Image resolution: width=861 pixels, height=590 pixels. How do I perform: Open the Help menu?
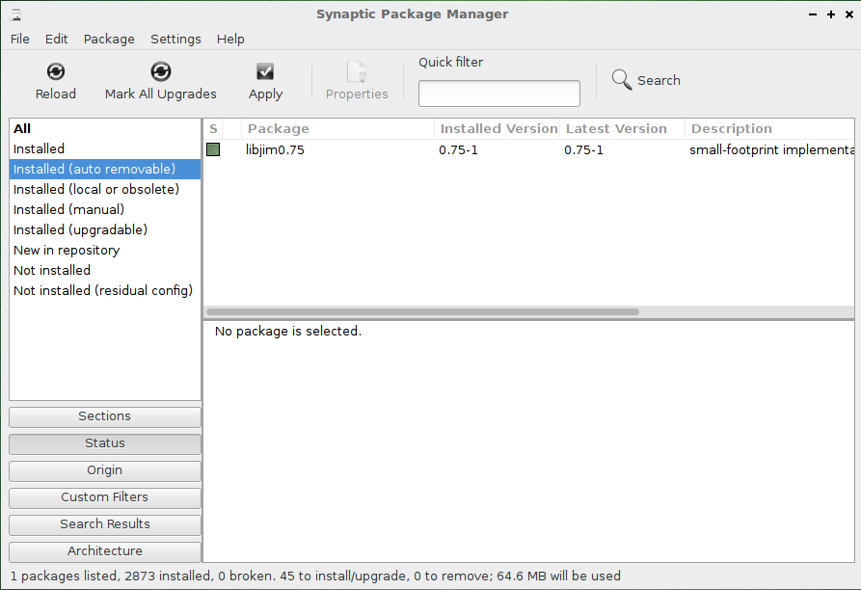tap(230, 39)
